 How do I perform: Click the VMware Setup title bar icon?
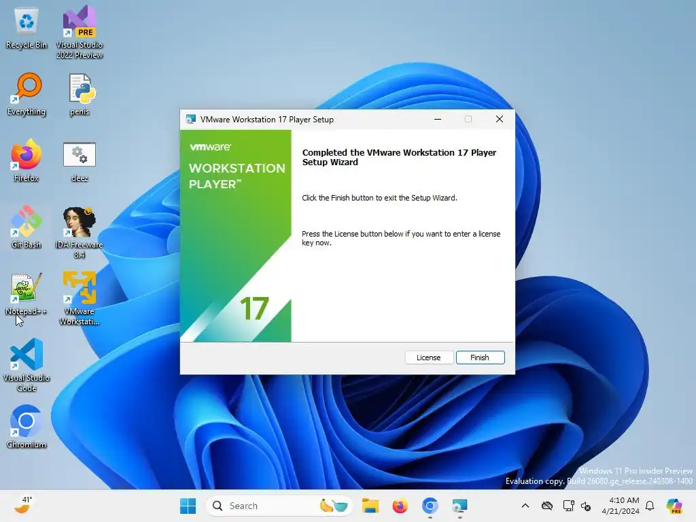[x=191, y=120]
